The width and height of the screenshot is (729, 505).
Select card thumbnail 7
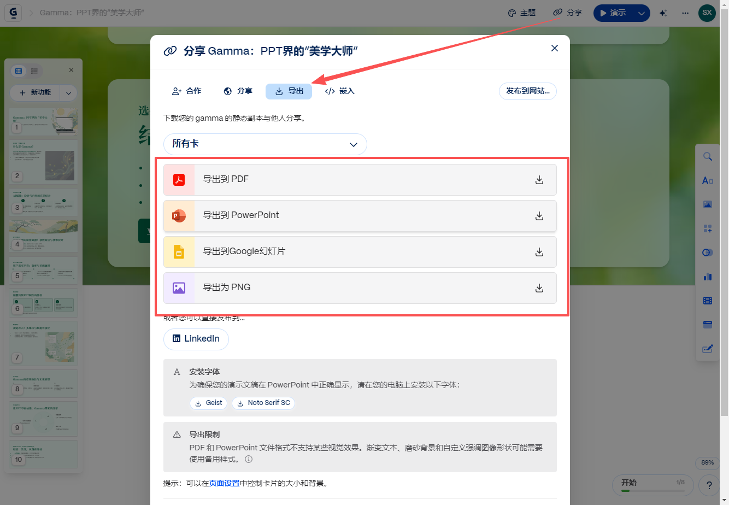pos(43,343)
